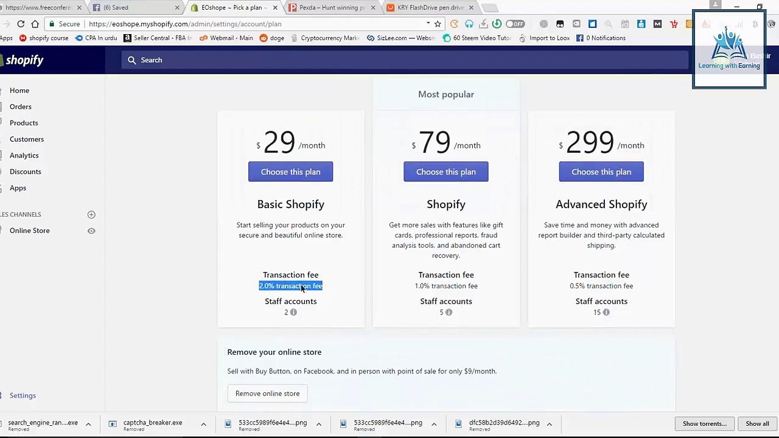The image size is (779, 438).
Task: Click the magnifier icon in Search bar
Action: pos(132,60)
